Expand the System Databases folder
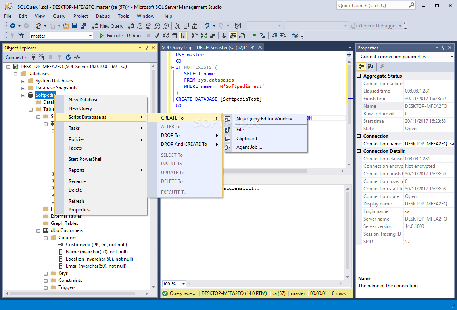Image resolution: width=457 pixels, height=310 pixels. click(x=23, y=81)
